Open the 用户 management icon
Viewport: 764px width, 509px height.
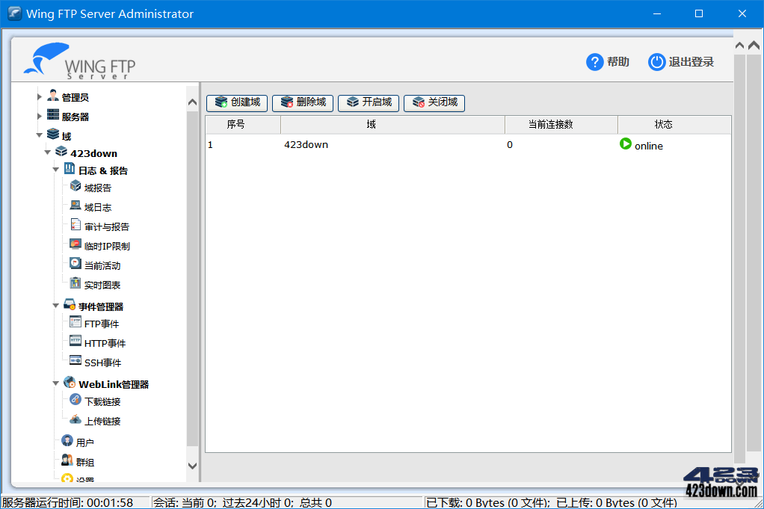click(67, 440)
